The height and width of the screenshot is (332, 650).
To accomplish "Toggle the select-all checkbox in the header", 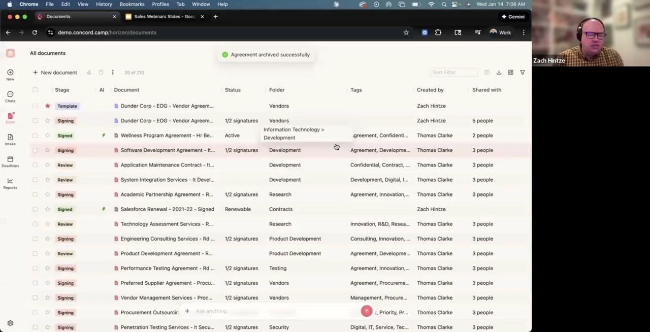I will [35, 89].
